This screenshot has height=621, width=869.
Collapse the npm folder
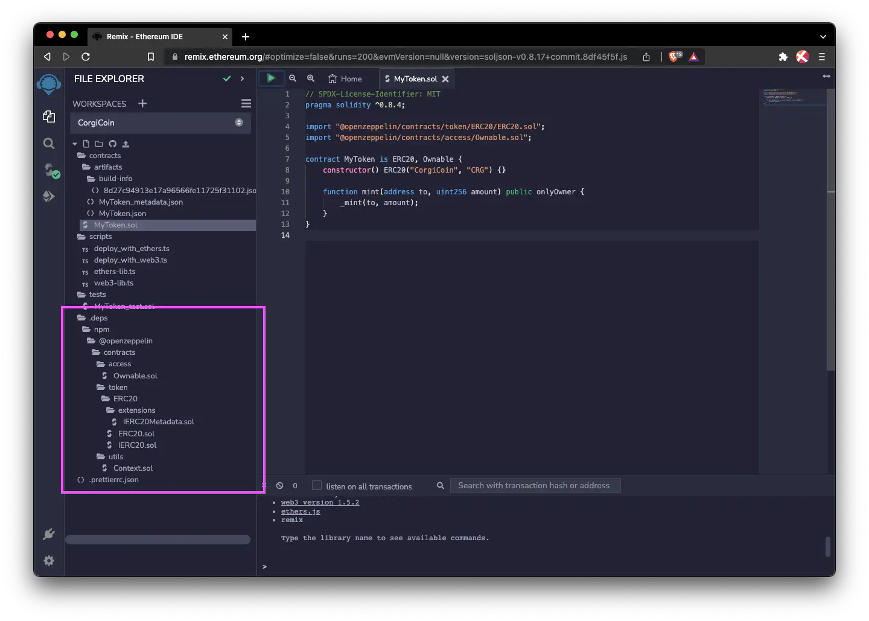click(96, 330)
